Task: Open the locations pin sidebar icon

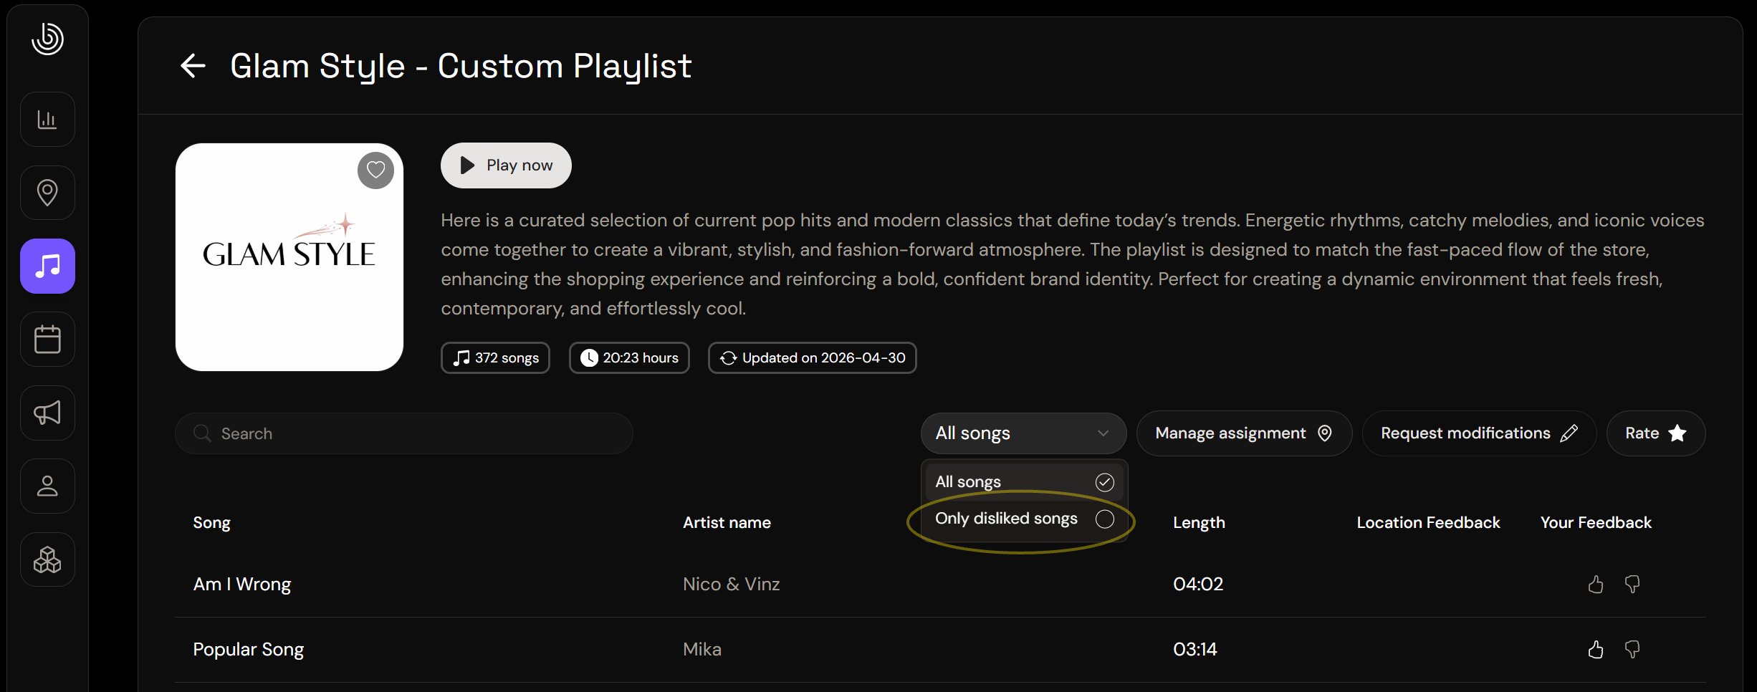Action: click(x=47, y=193)
